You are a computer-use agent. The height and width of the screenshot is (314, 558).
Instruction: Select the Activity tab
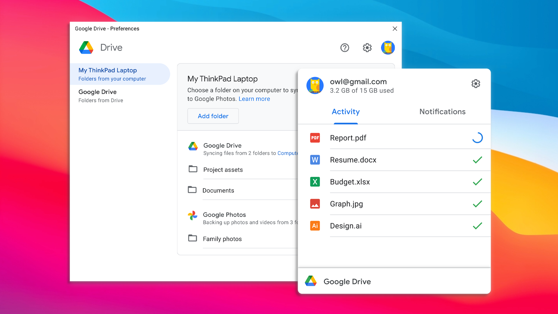[x=346, y=112]
